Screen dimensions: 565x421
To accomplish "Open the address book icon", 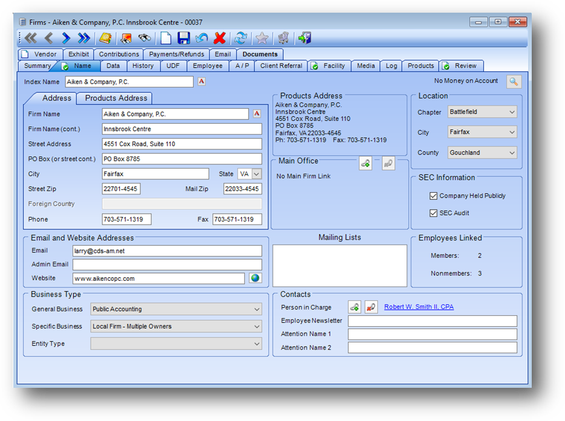I will click(105, 38).
